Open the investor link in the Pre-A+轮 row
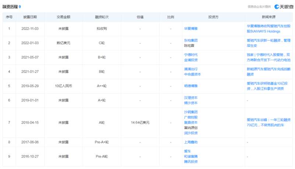 tap(191, 142)
